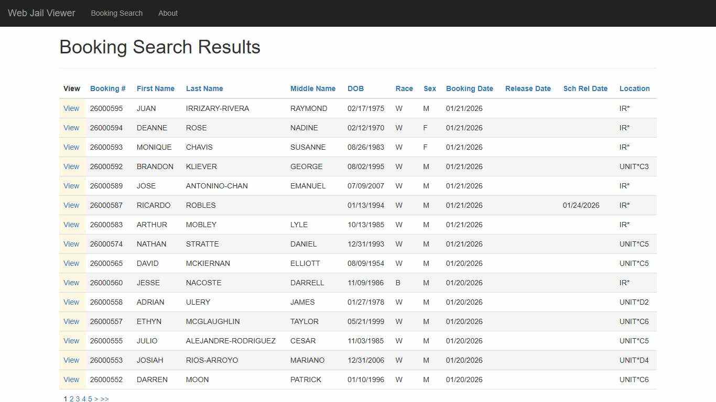View booking for DARREN MOON
Screen dimensions: 716x402
click(x=71, y=379)
